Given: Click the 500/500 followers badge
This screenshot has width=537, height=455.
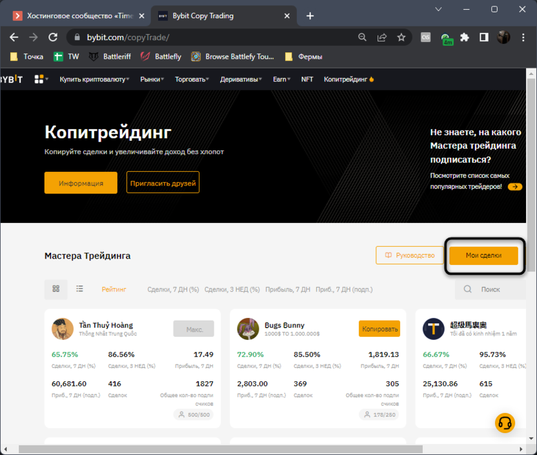Looking at the screenshot, I should pos(194,414).
